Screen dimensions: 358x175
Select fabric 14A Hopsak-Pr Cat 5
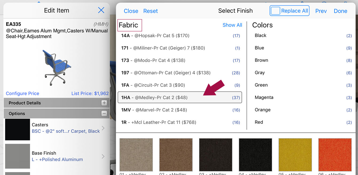pyautogui.click(x=180, y=36)
